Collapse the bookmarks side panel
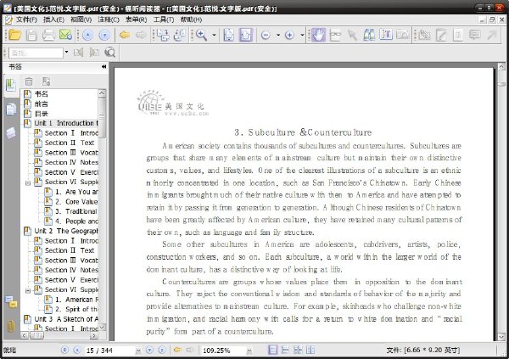This screenshot has width=509, height=359. pyautogui.click(x=103, y=66)
